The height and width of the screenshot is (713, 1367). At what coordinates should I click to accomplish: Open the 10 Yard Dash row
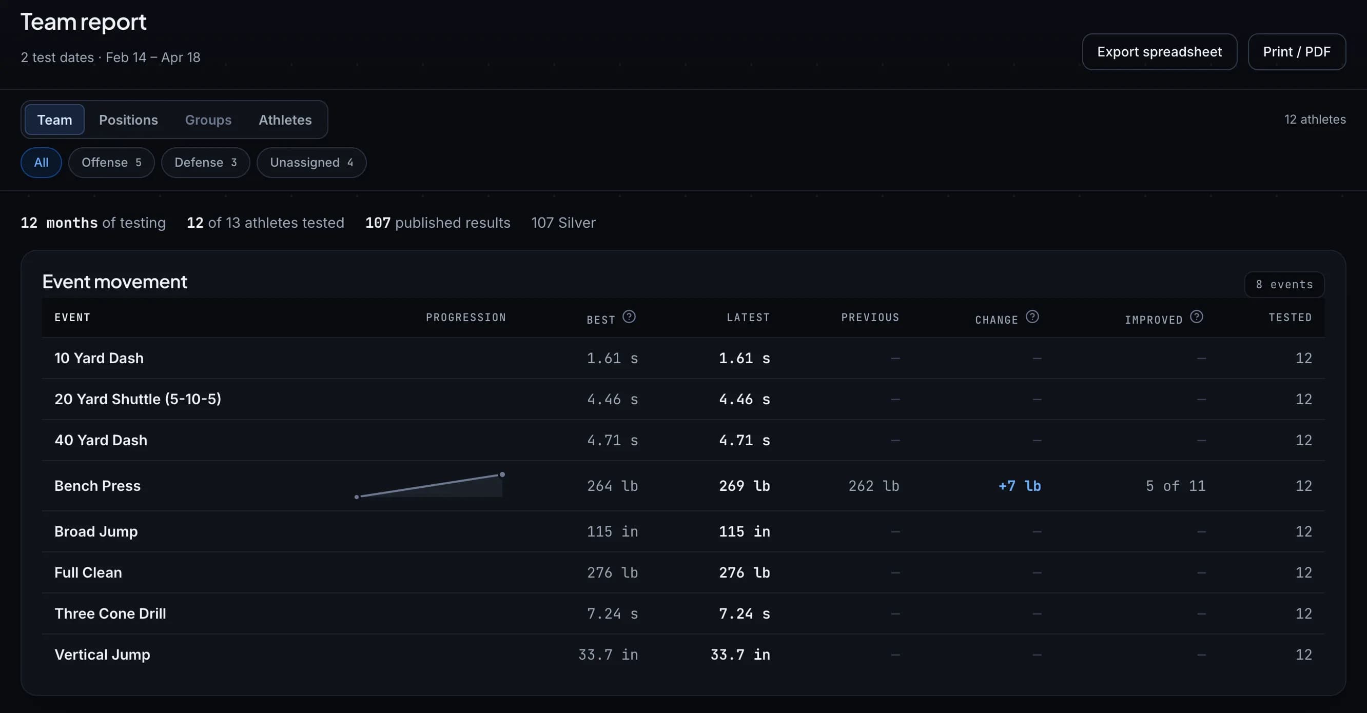coord(683,358)
